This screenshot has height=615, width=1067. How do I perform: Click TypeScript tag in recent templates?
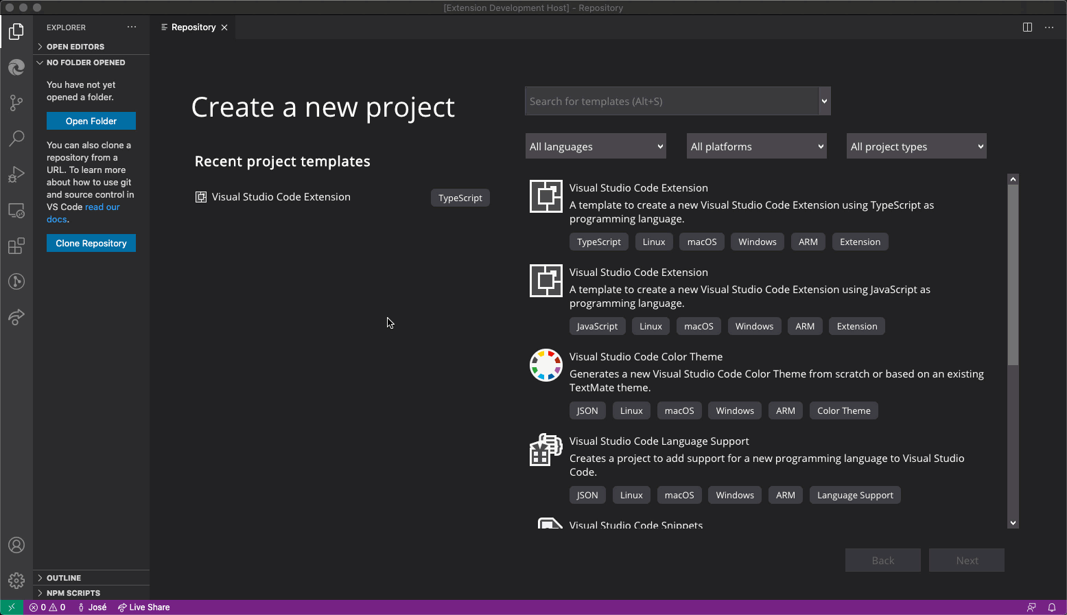(x=460, y=198)
